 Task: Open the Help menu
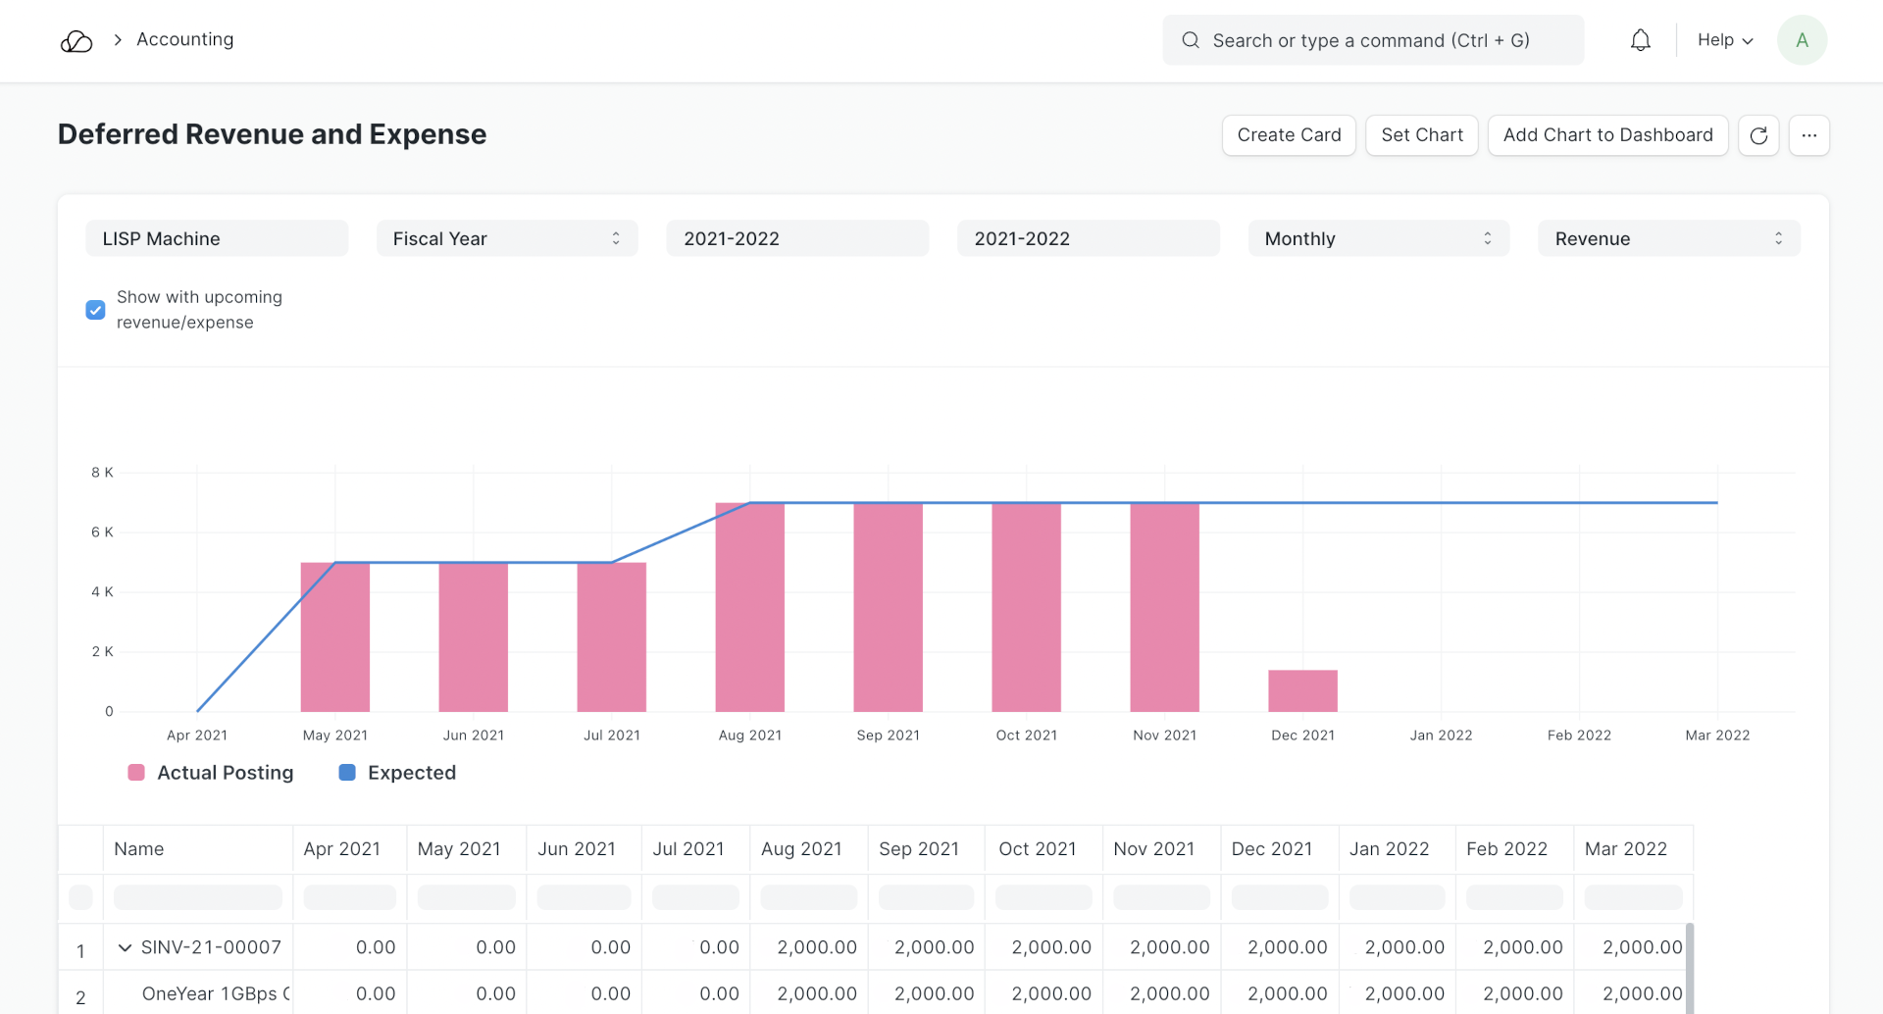1724,40
